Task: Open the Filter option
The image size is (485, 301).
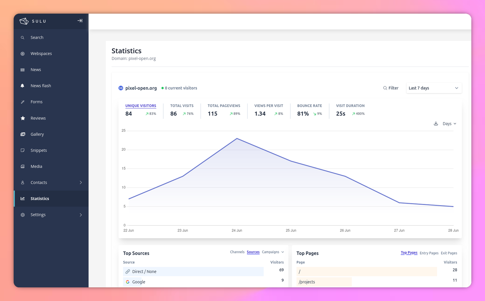Action: tap(391, 88)
